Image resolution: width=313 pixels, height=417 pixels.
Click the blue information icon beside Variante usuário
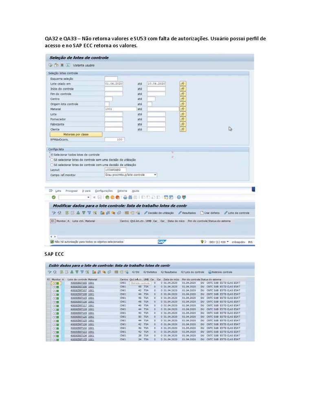pyautogui.click(x=68, y=65)
